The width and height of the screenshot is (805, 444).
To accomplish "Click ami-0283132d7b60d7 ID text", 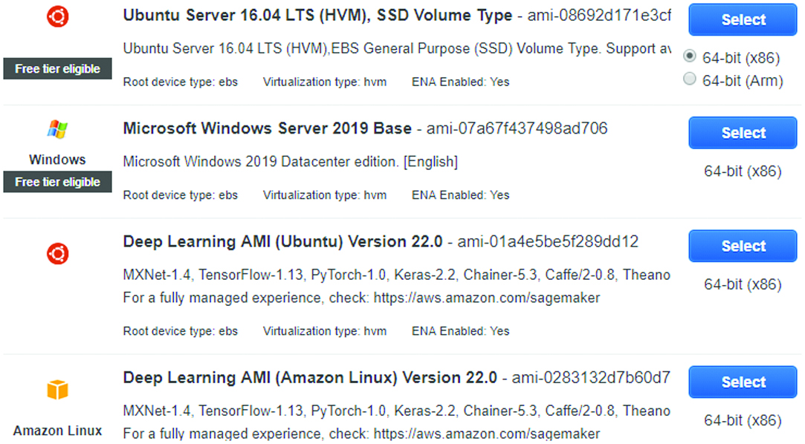I will 591,378.
